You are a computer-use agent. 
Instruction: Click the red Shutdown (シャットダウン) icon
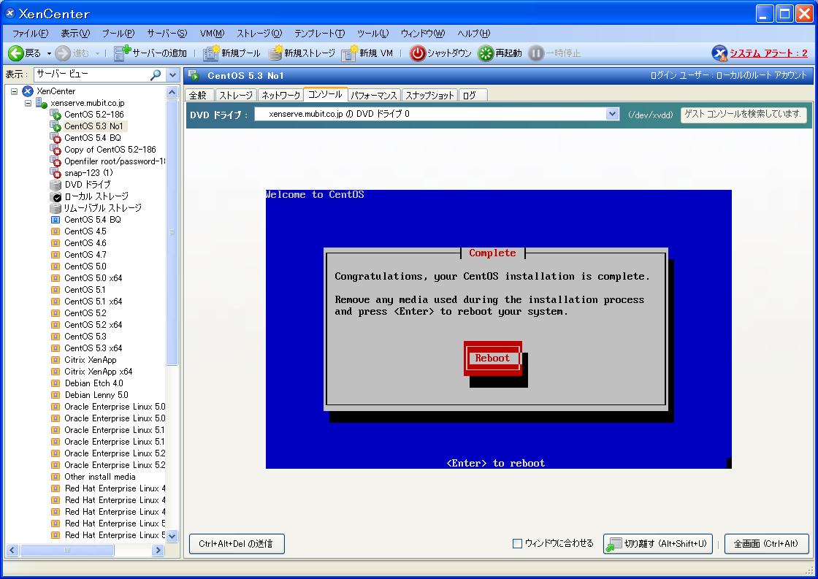tap(417, 53)
